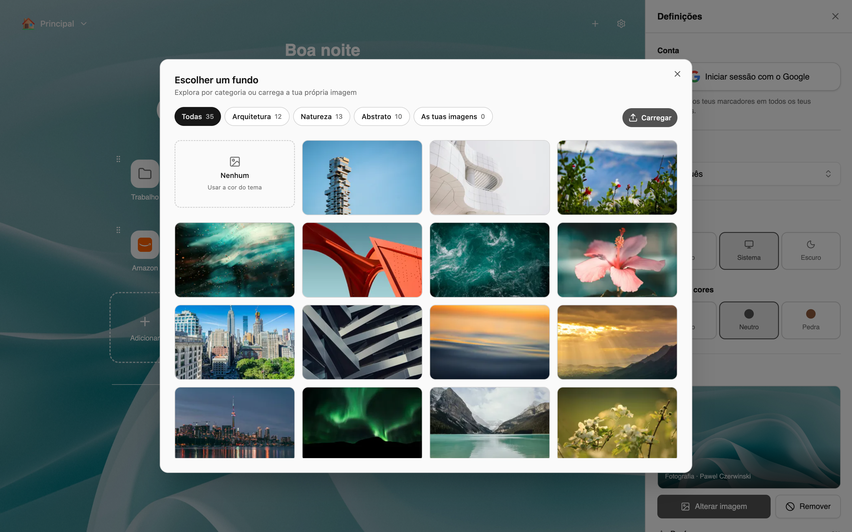Open the Trabalho folder icon

tap(145, 174)
